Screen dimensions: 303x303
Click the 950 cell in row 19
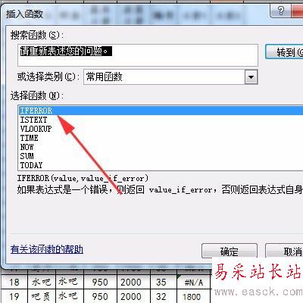coord(100,296)
